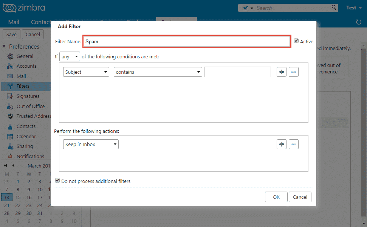Screen dimensions: 367x227
Task: Remove the action using the minus icon
Action: (x=294, y=144)
